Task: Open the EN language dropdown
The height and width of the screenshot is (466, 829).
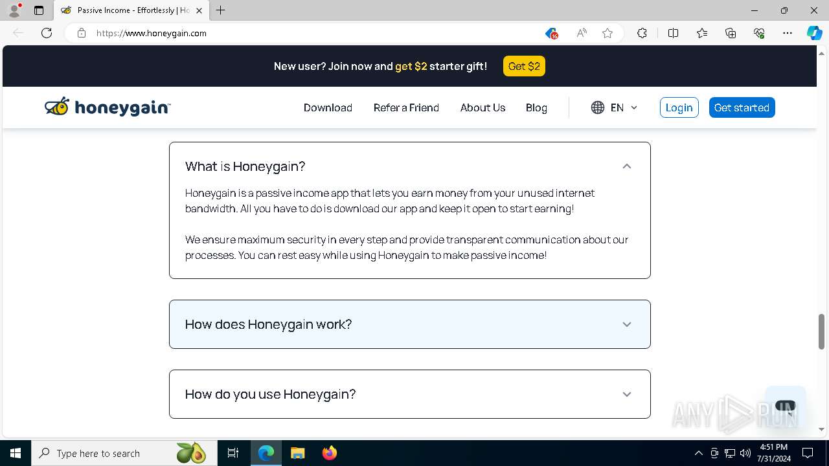Action: click(615, 107)
